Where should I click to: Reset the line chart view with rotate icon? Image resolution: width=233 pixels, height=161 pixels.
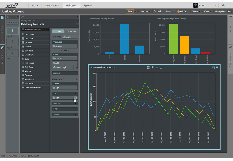tap(161, 67)
